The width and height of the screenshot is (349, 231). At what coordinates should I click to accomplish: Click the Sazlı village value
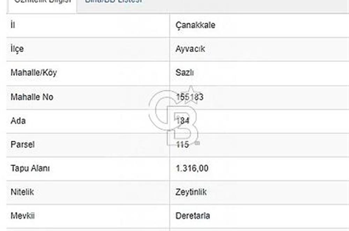(185, 73)
